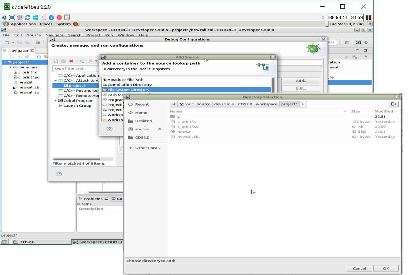Collapse the C/C++ Attach to Application node
Image resolution: width=408 pixels, height=275 pixels.
(56, 81)
